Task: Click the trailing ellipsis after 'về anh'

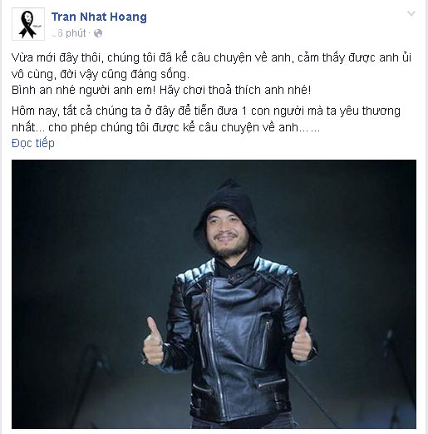Action: point(309,127)
